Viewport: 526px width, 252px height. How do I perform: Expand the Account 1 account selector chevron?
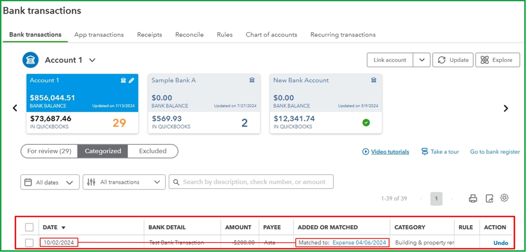[x=92, y=60]
